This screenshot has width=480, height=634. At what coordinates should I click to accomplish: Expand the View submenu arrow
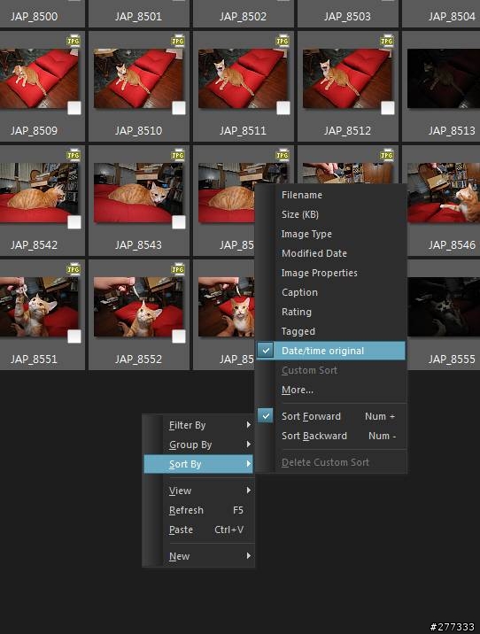coord(249,490)
